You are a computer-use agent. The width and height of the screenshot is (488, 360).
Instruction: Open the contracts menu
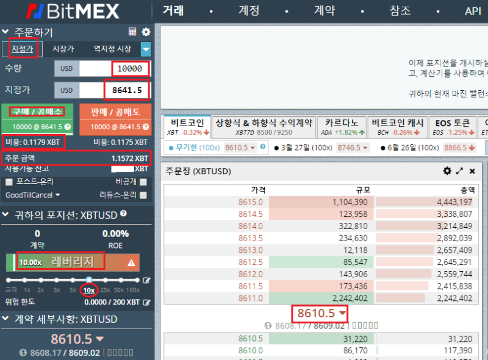(x=325, y=10)
